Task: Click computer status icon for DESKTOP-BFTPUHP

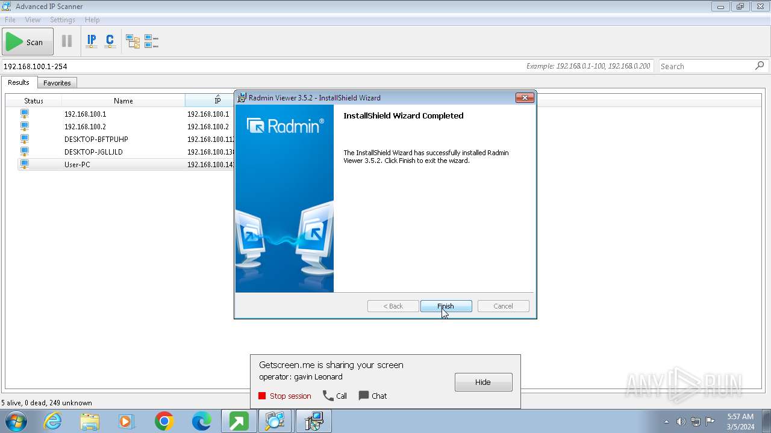Action: pyautogui.click(x=25, y=139)
